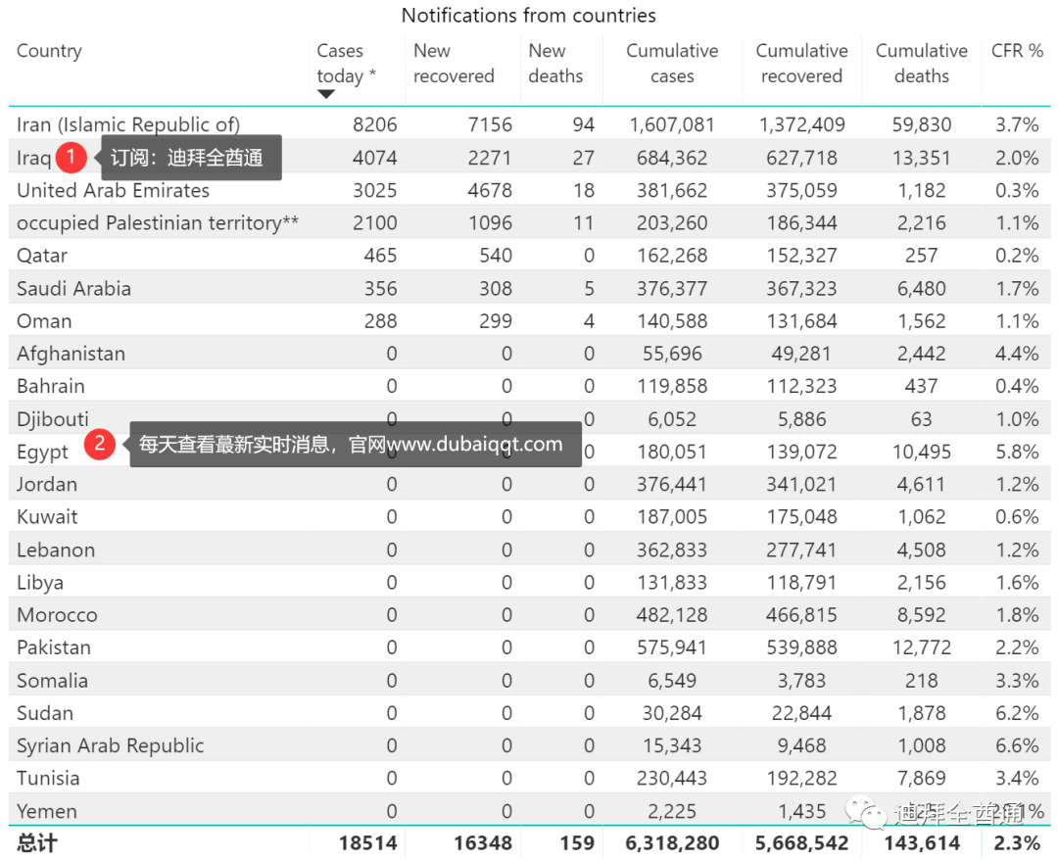Viewport: 1058px width, 861px height.
Task: Select the Tunisia country cell
Action: pos(48,778)
